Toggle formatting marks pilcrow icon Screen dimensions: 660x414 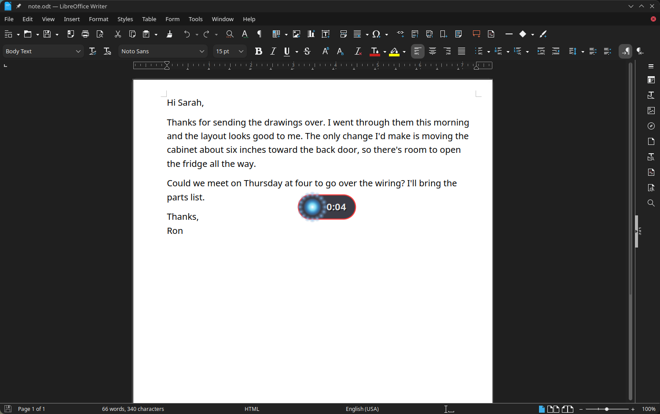259,34
